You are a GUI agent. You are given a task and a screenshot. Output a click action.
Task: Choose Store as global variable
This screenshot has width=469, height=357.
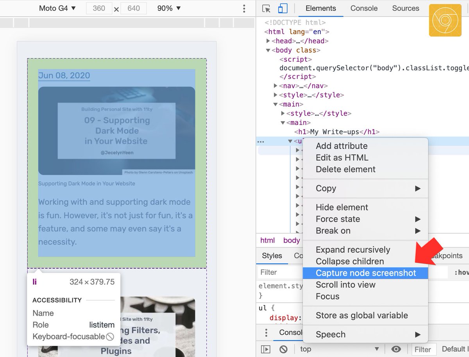366,315
